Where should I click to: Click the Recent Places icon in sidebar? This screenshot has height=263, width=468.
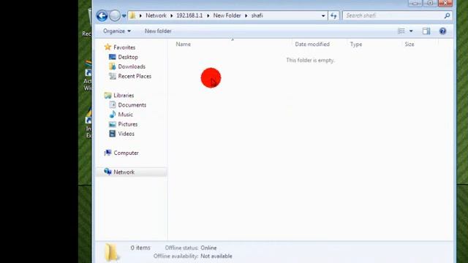112,76
